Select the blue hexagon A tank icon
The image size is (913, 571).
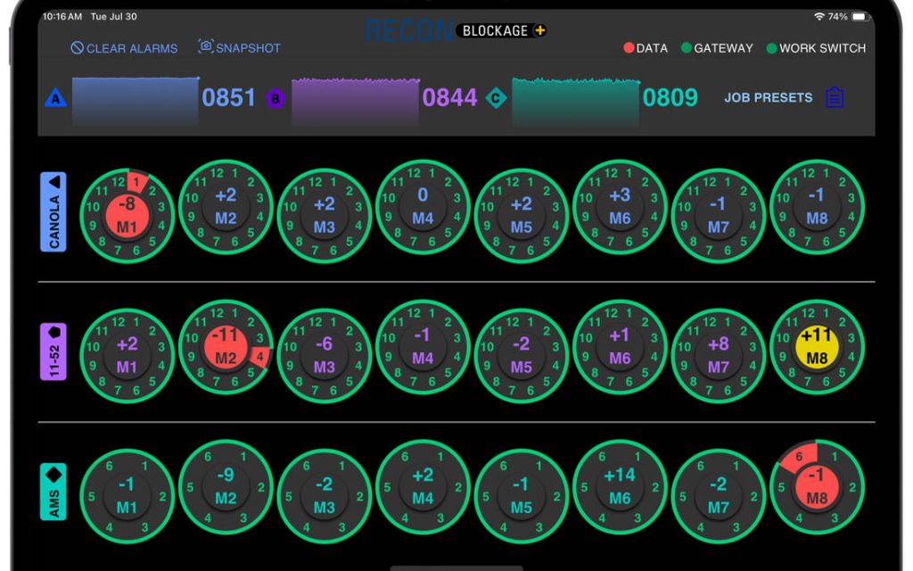coord(55,98)
